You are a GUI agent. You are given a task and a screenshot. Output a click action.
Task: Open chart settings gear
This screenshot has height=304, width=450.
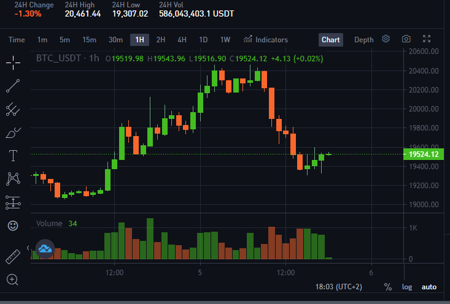click(x=386, y=39)
